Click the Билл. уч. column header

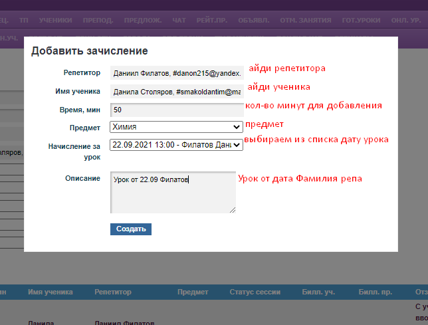318,292
